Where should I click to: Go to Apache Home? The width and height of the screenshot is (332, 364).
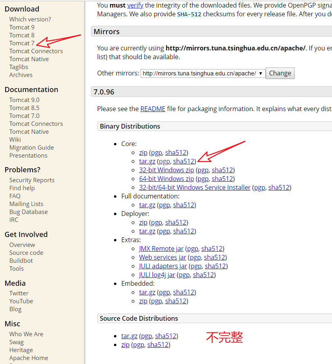[x=29, y=358]
